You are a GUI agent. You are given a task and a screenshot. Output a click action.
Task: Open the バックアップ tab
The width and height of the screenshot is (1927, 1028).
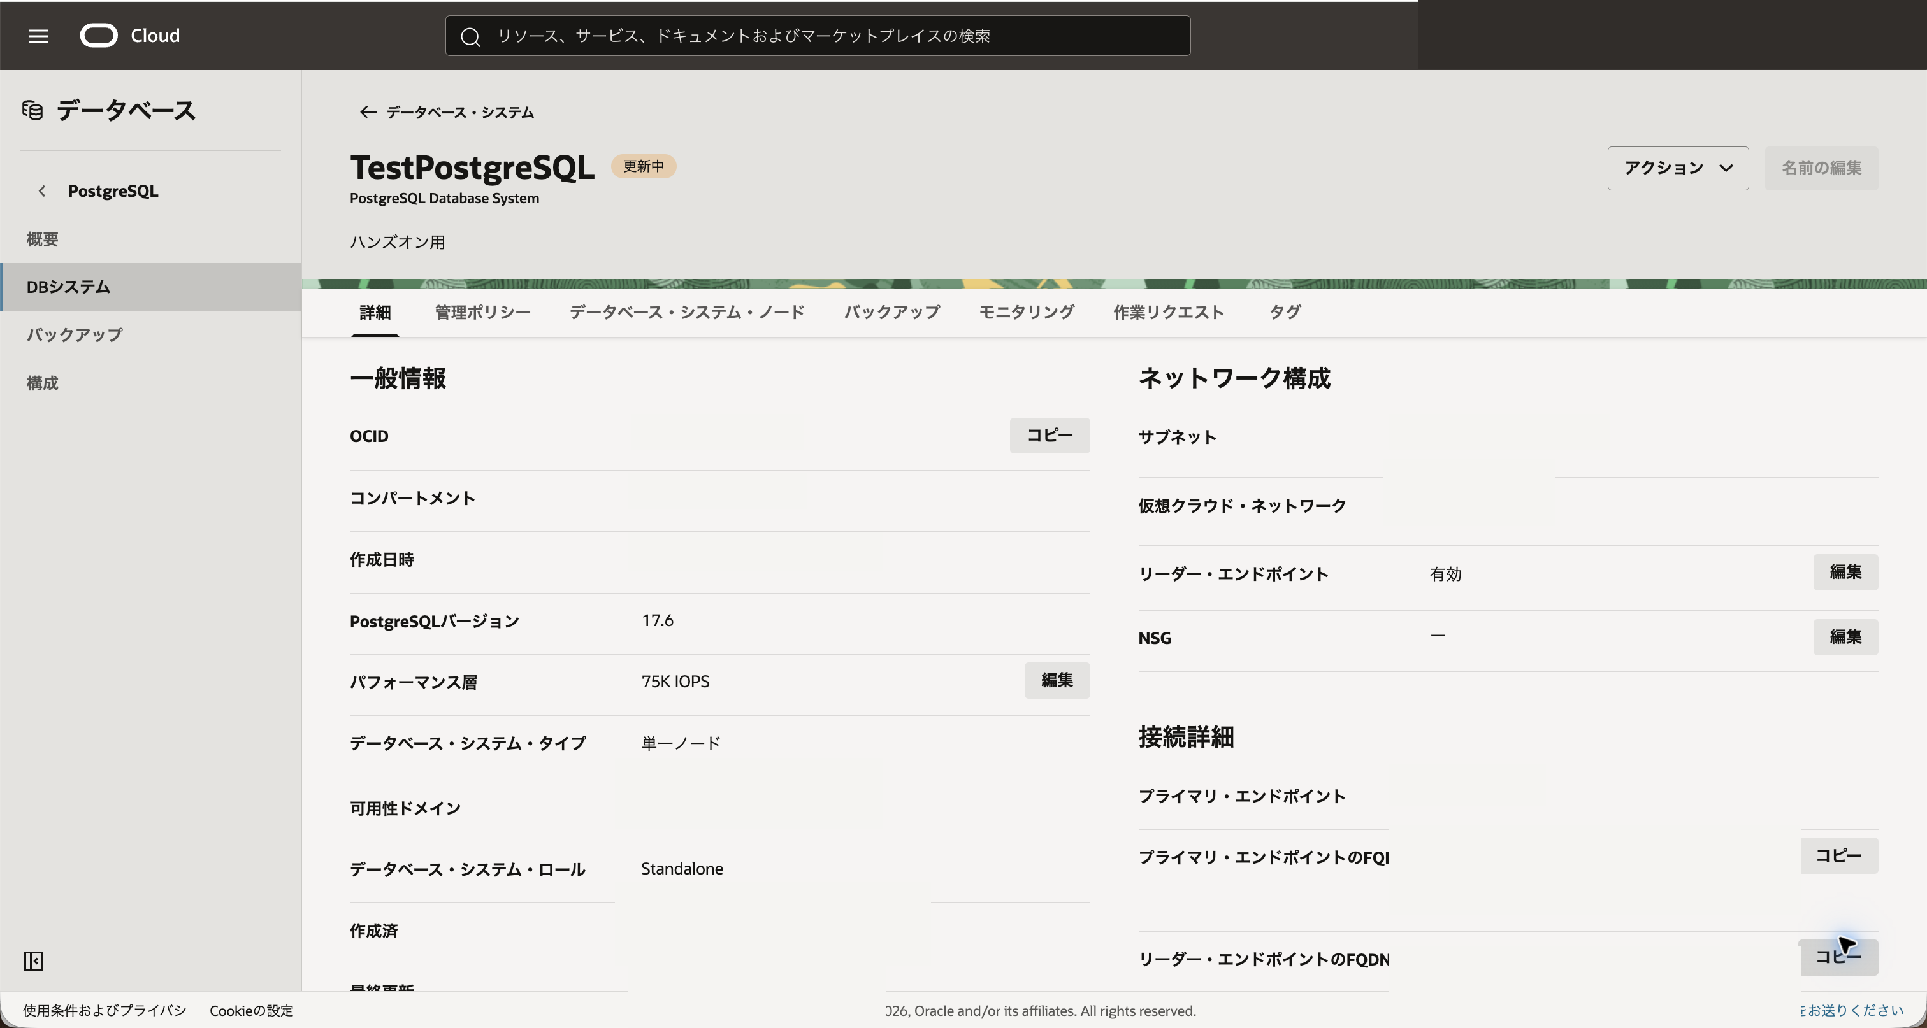(x=891, y=313)
